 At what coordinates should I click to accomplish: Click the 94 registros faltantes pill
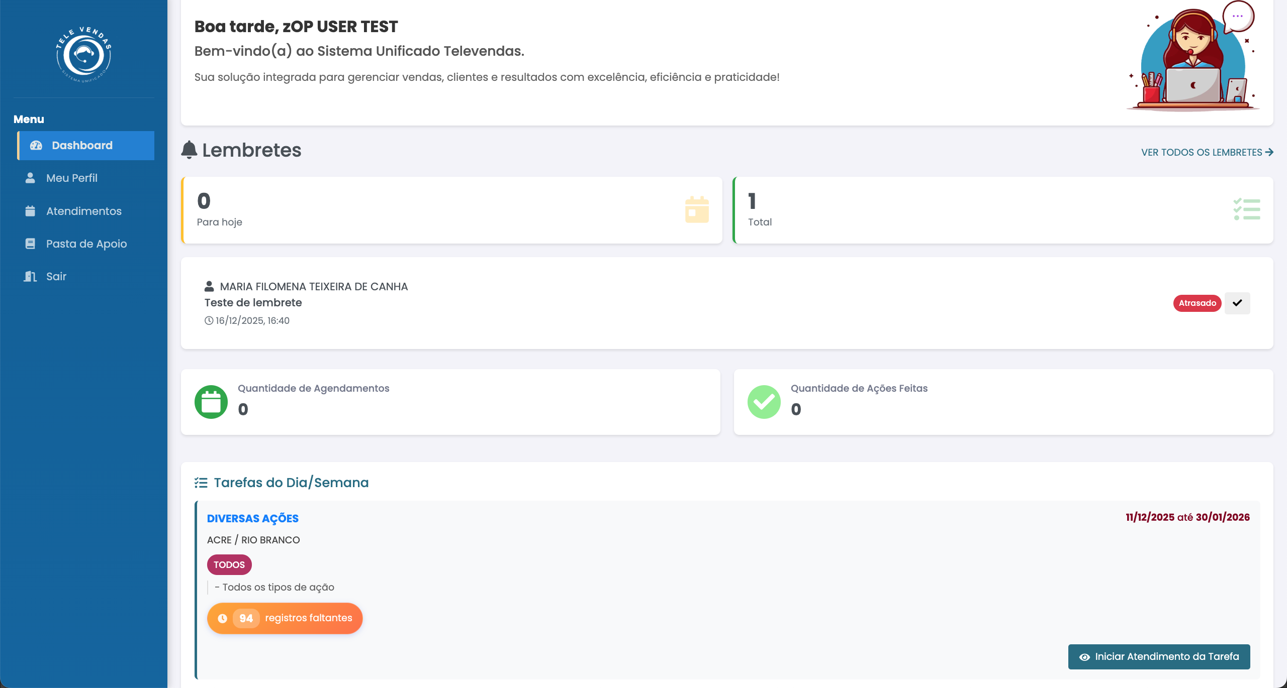click(x=285, y=618)
